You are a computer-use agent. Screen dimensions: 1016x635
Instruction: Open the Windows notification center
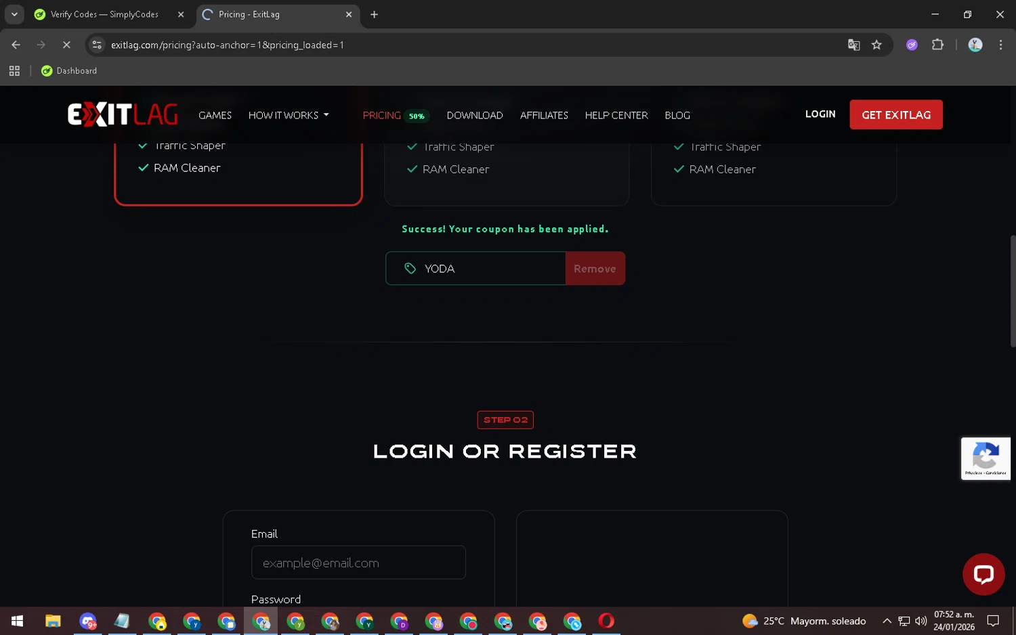click(x=993, y=621)
